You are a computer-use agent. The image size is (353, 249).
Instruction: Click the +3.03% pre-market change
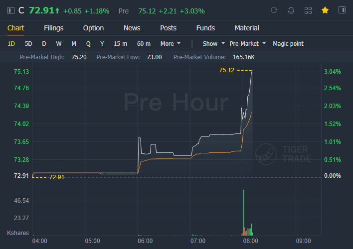point(192,11)
